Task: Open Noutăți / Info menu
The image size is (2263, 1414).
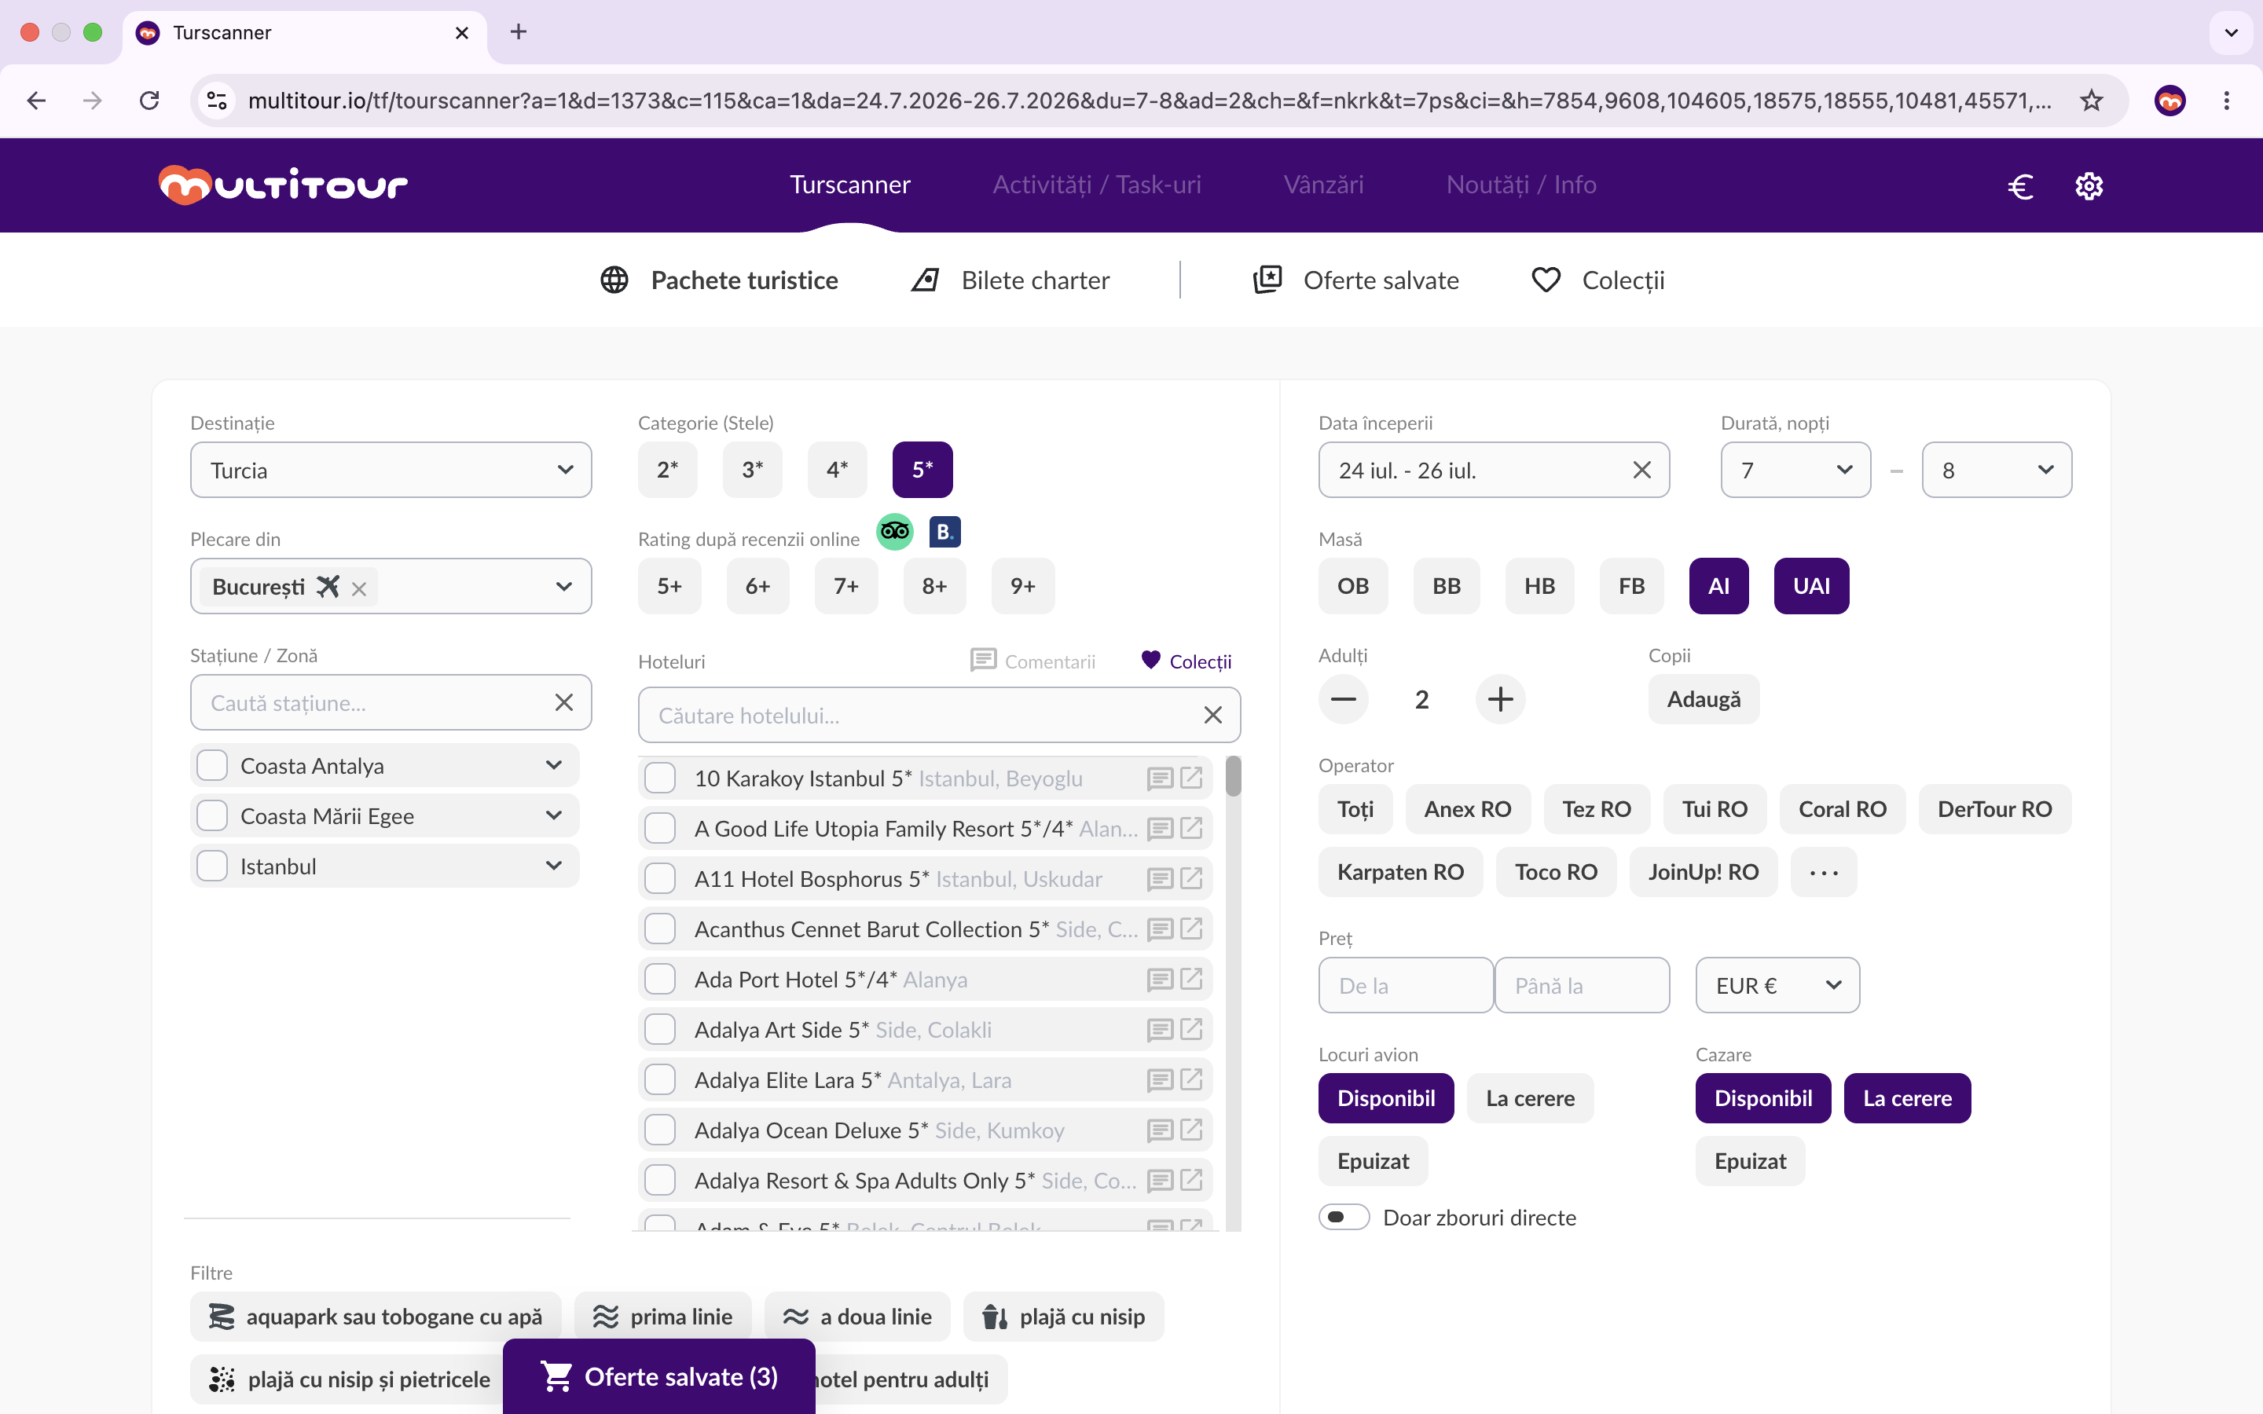Action: click(1520, 185)
